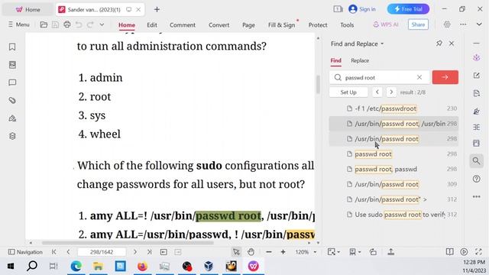This screenshot has height=275, width=489.
Task: Click the Open file folder icon in toolbar
Action: [x=44, y=24]
